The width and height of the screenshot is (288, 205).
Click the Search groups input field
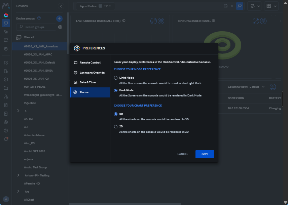pos(38,27)
